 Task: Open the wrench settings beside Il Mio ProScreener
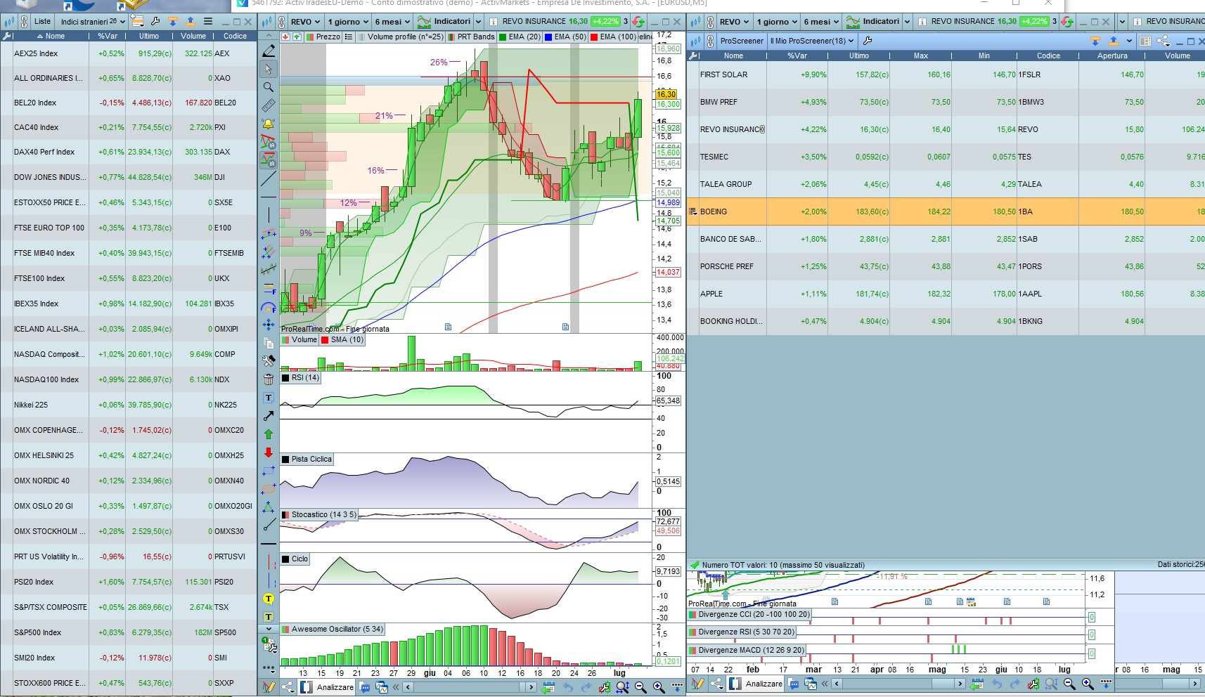868,41
